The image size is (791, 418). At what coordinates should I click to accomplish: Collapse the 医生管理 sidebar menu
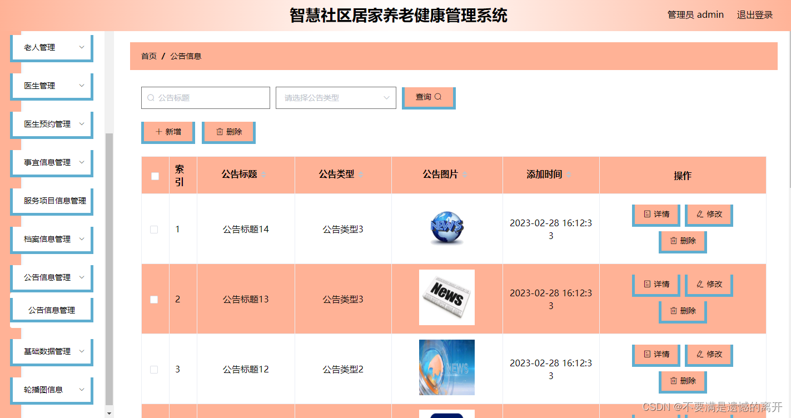tap(51, 85)
